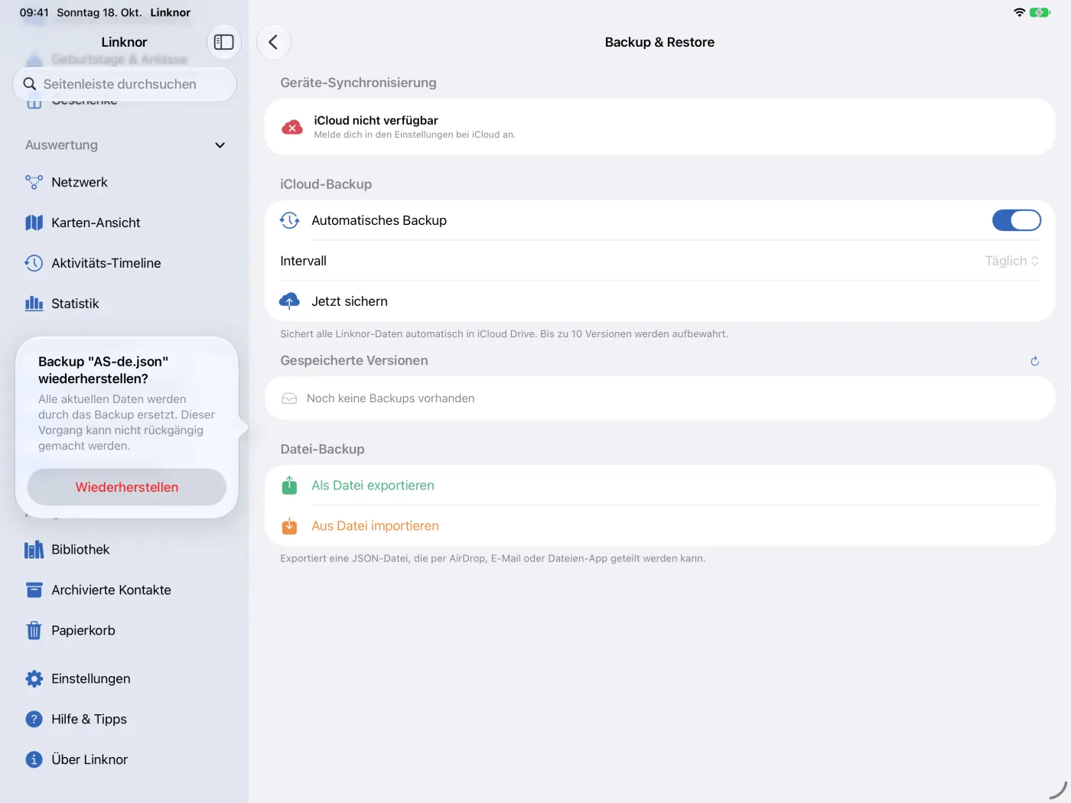Click the Aktivitäts-Timeline clock icon
Screen dimensions: 1071x803
coord(34,263)
